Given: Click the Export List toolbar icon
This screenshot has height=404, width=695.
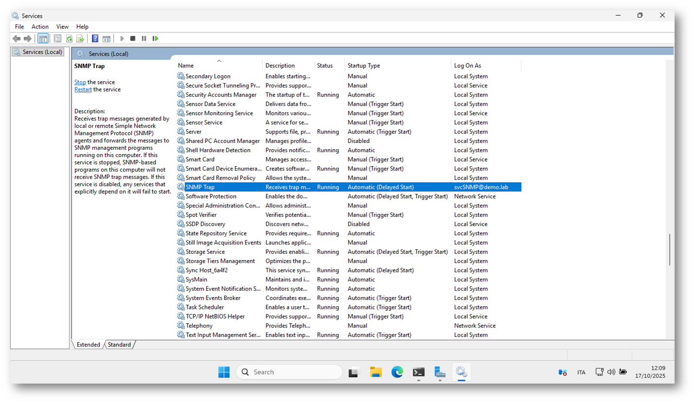Looking at the screenshot, I should click(80, 38).
